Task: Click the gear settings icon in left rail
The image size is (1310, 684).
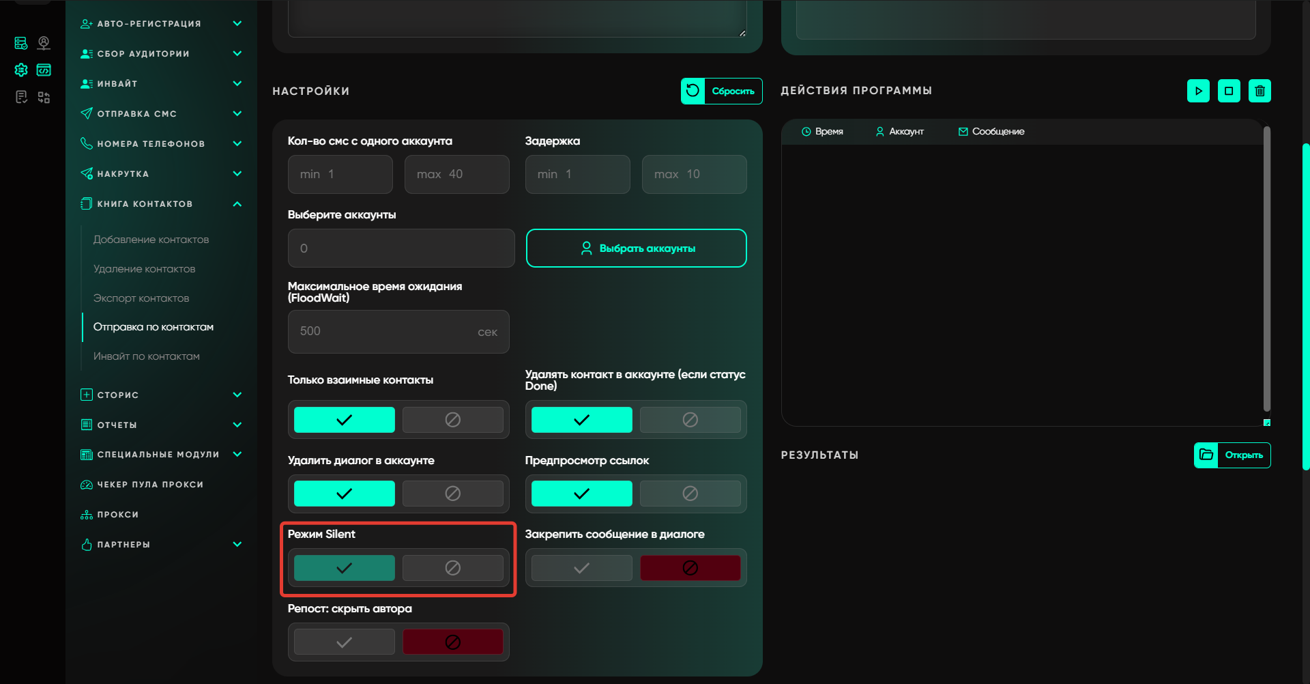Action: tap(21, 70)
